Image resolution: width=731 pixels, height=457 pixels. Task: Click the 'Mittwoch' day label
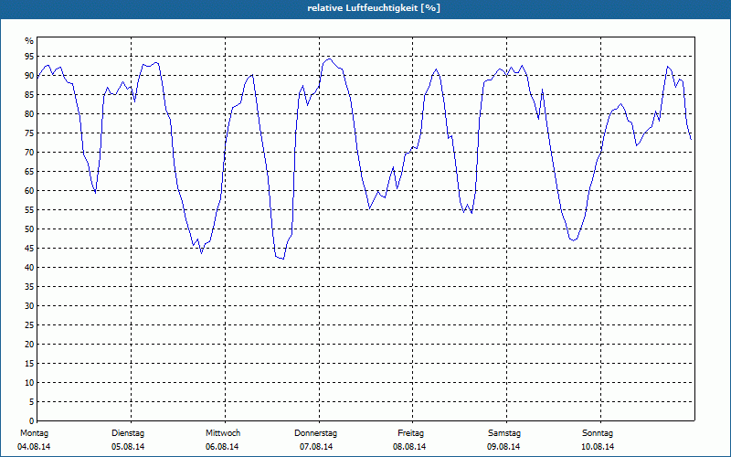(x=223, y=433)
